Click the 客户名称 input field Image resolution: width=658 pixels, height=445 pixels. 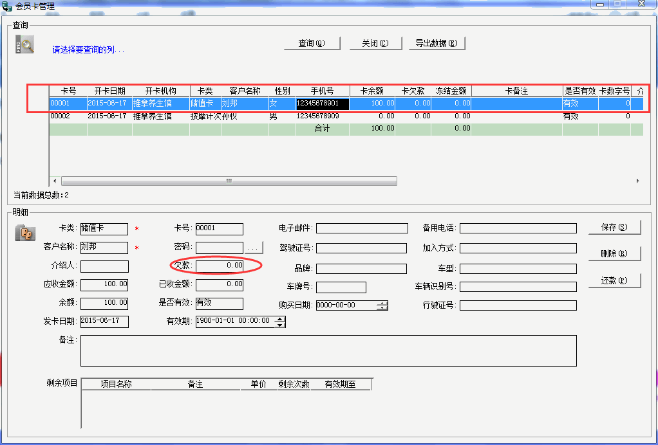click(x=104, y=248)
